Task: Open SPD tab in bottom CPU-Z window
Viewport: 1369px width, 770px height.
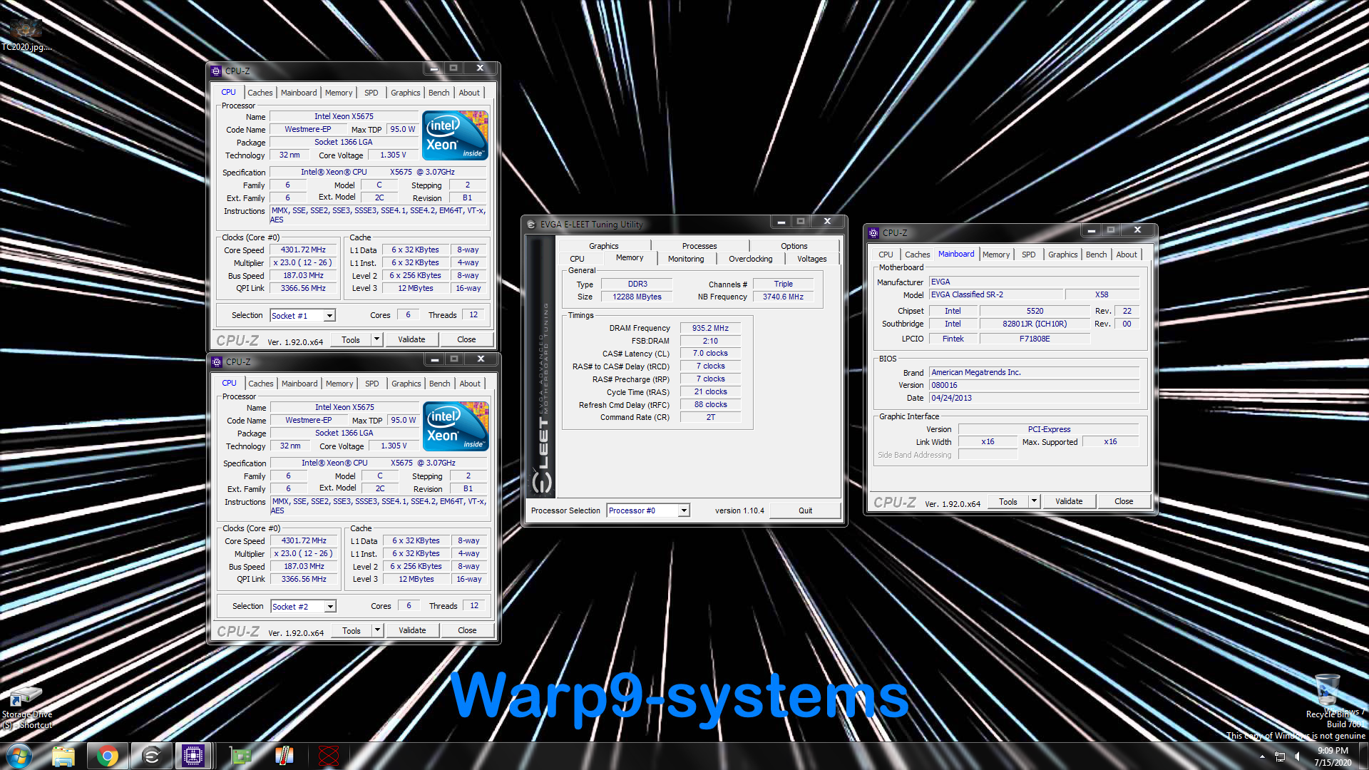Action: pos(372,384)
